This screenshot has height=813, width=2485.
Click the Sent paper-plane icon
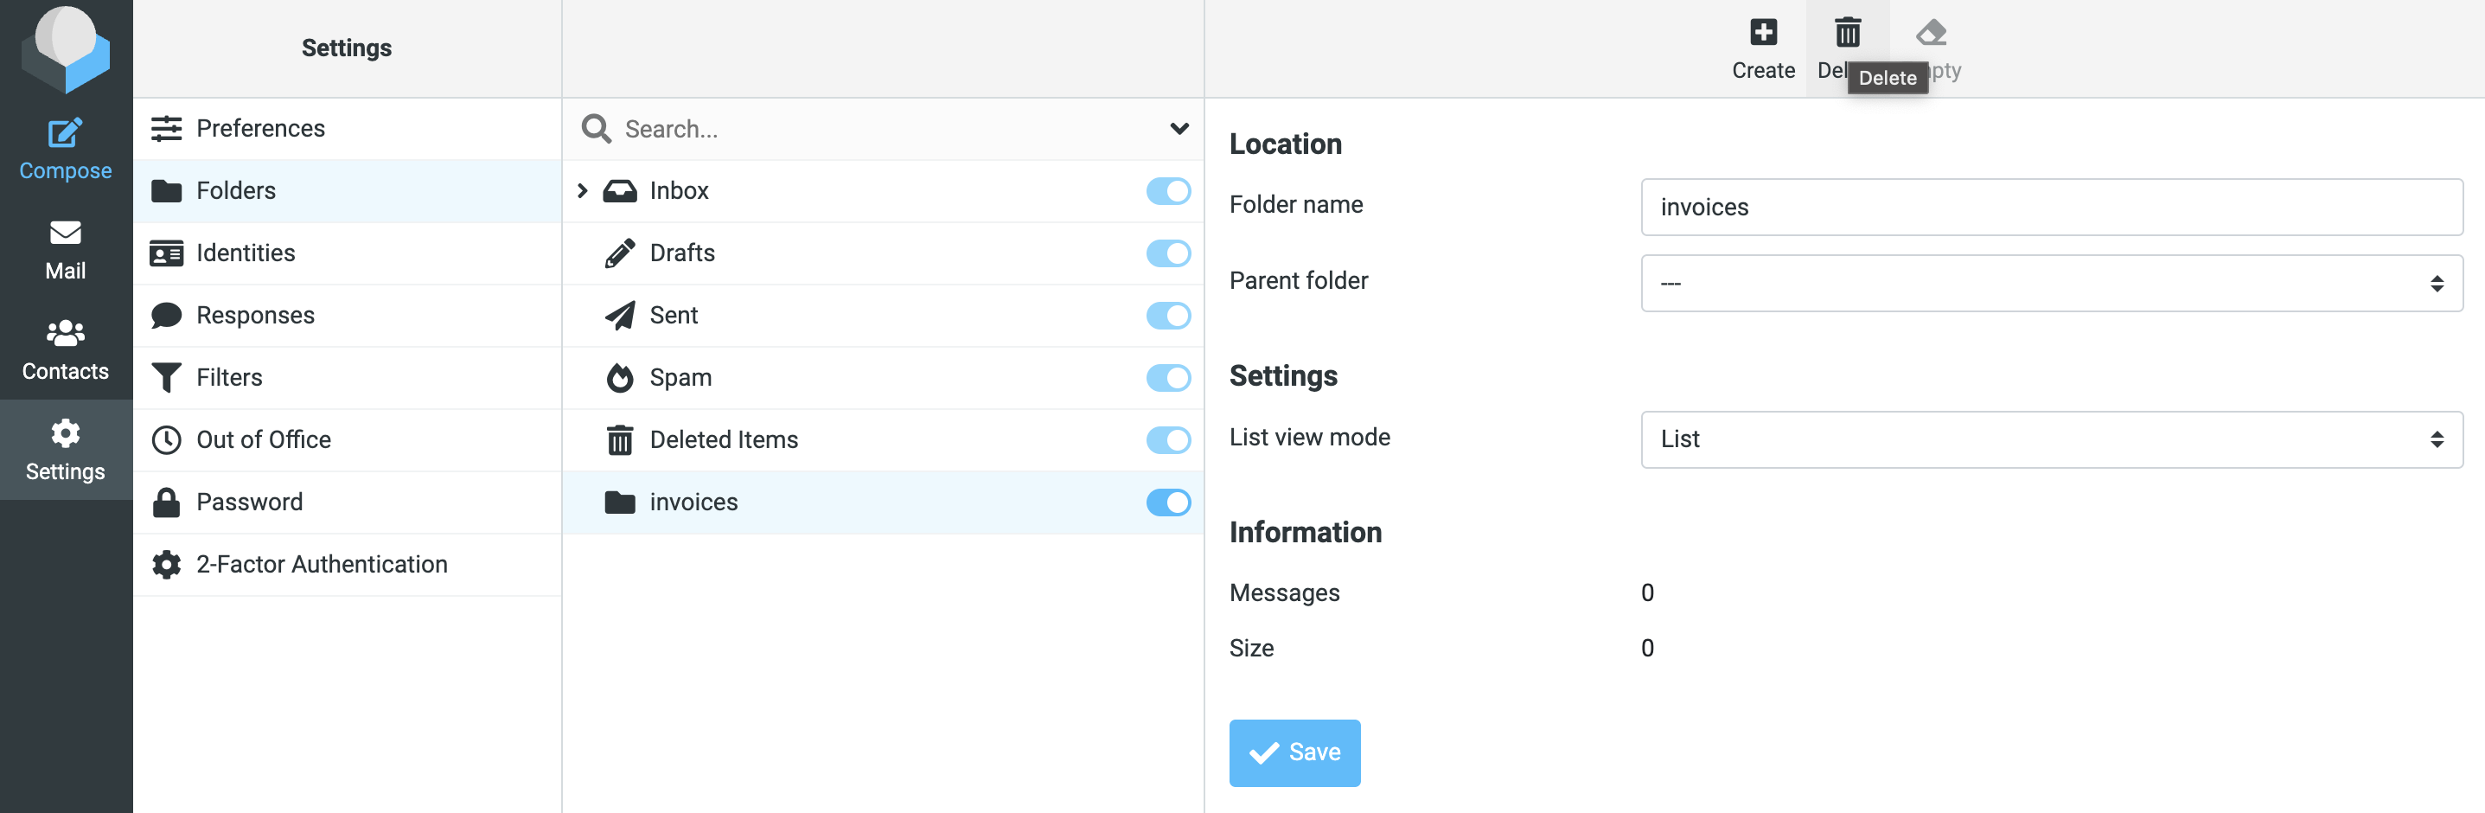(x=618, y=315)
